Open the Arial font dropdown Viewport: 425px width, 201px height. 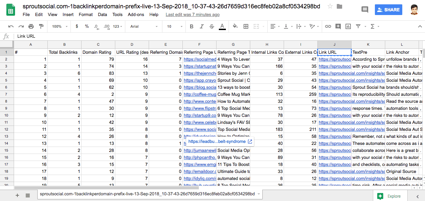[144, 26]
